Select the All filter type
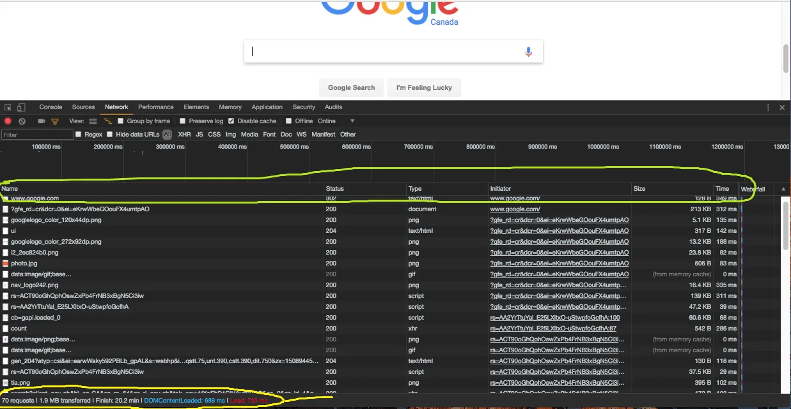This screenshot has height=409, width=791. point(167,135)
